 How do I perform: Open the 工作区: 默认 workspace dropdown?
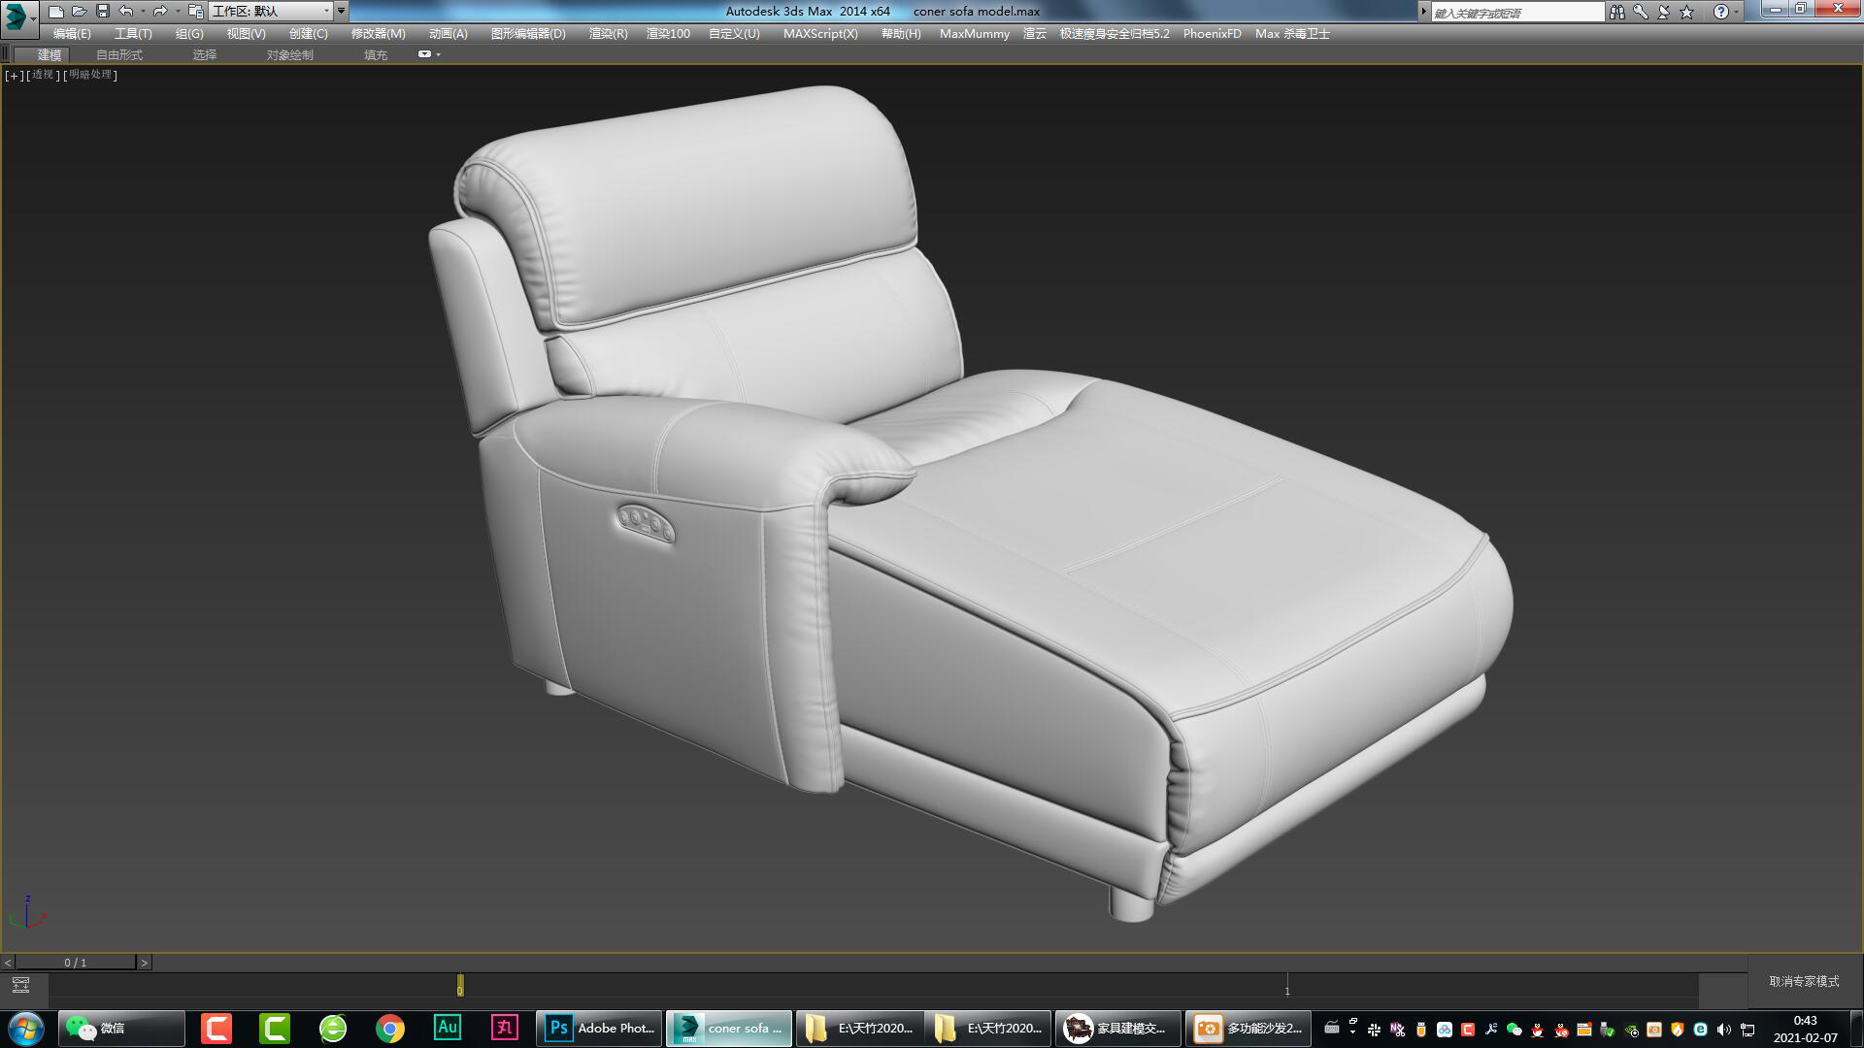[272, 12]
